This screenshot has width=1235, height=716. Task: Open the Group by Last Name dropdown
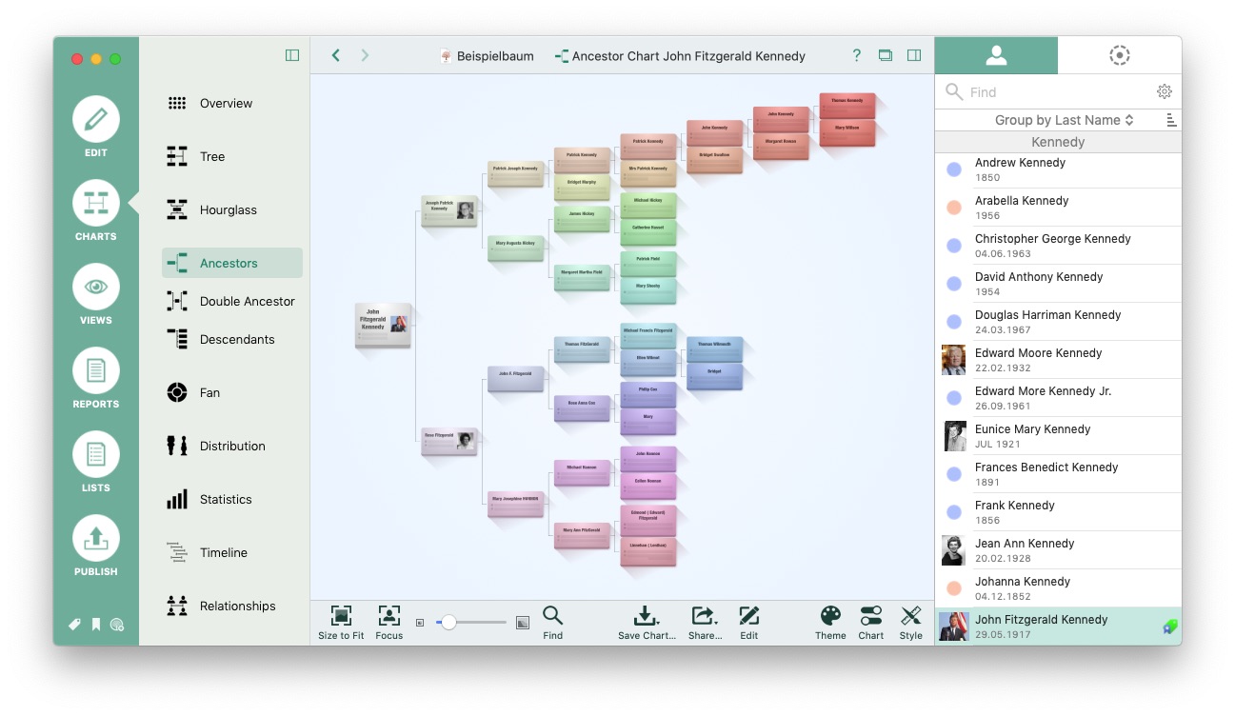coord(1064,120)
